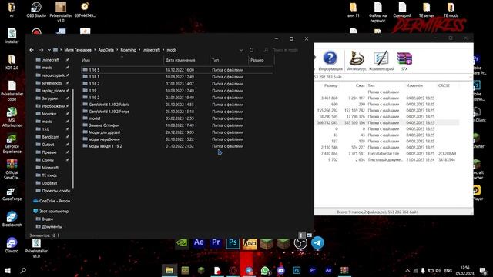
Task: Sort WinRAR list by Сжат column
Action: pos(361,85)
